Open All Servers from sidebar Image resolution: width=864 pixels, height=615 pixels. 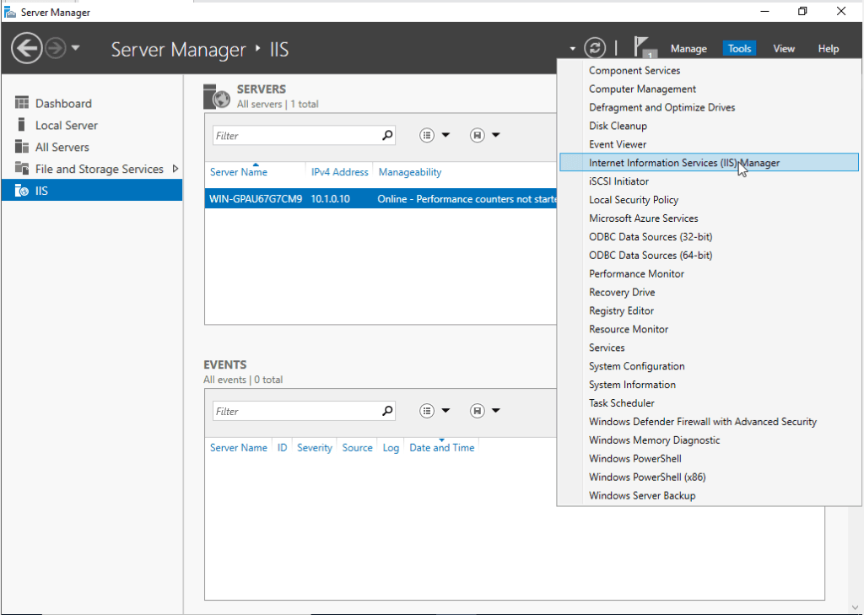click(62, 147)
